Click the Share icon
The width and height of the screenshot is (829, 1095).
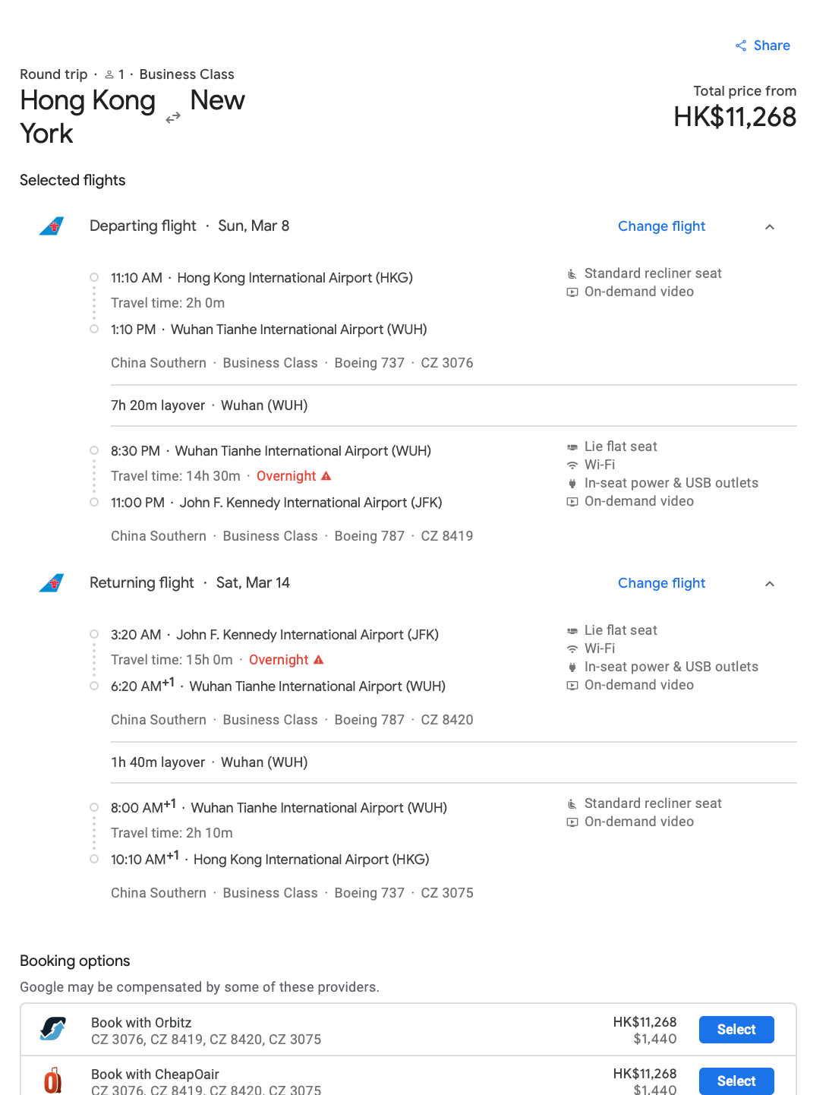coord(741,46)
